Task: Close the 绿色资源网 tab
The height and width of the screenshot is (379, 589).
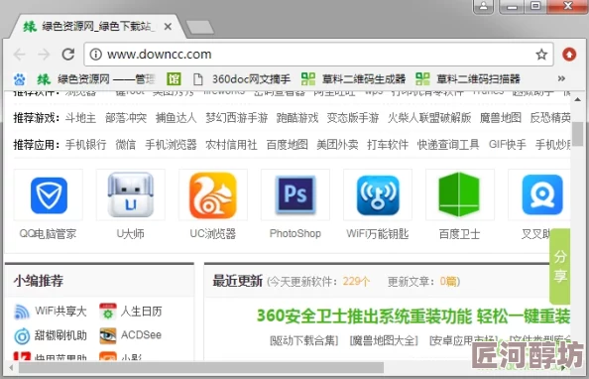Action: coord(168,27)
